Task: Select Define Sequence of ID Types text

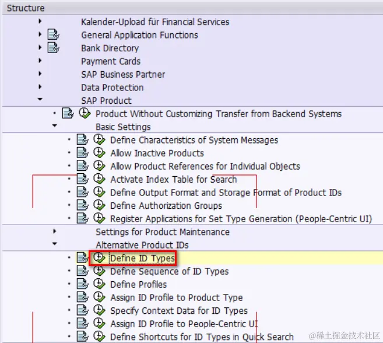Action: pyautogui.click(x=170, y=271)
